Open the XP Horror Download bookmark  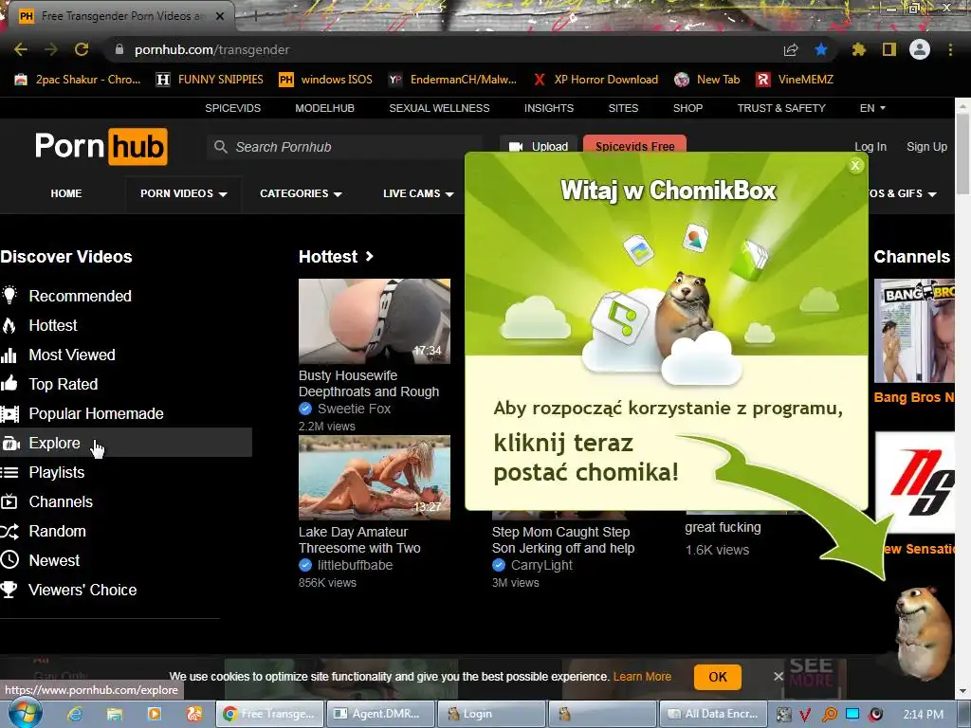[596, 80]
